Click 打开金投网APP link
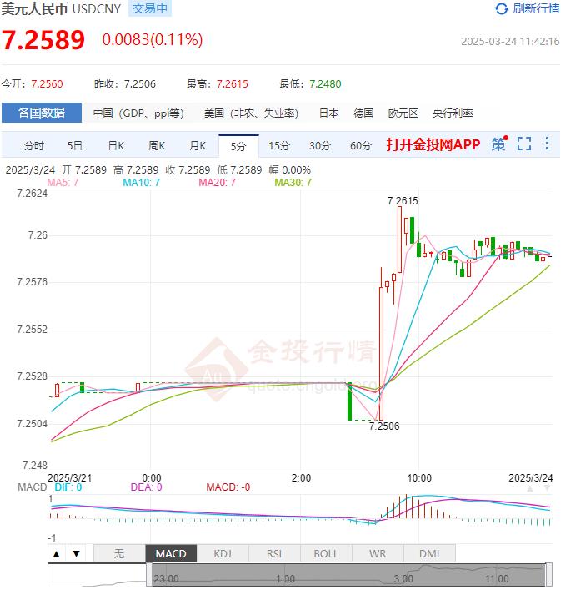Screen dimensions: 561x590 tap(433, 144)
